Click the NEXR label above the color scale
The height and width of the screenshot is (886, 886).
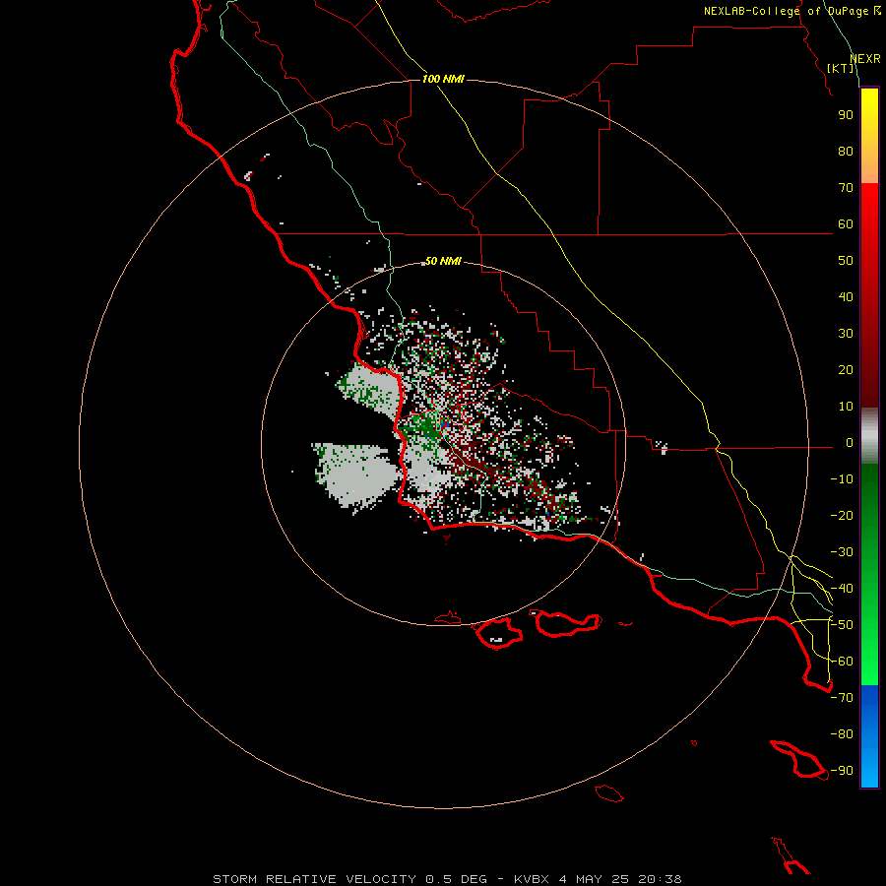coord(865,59)
